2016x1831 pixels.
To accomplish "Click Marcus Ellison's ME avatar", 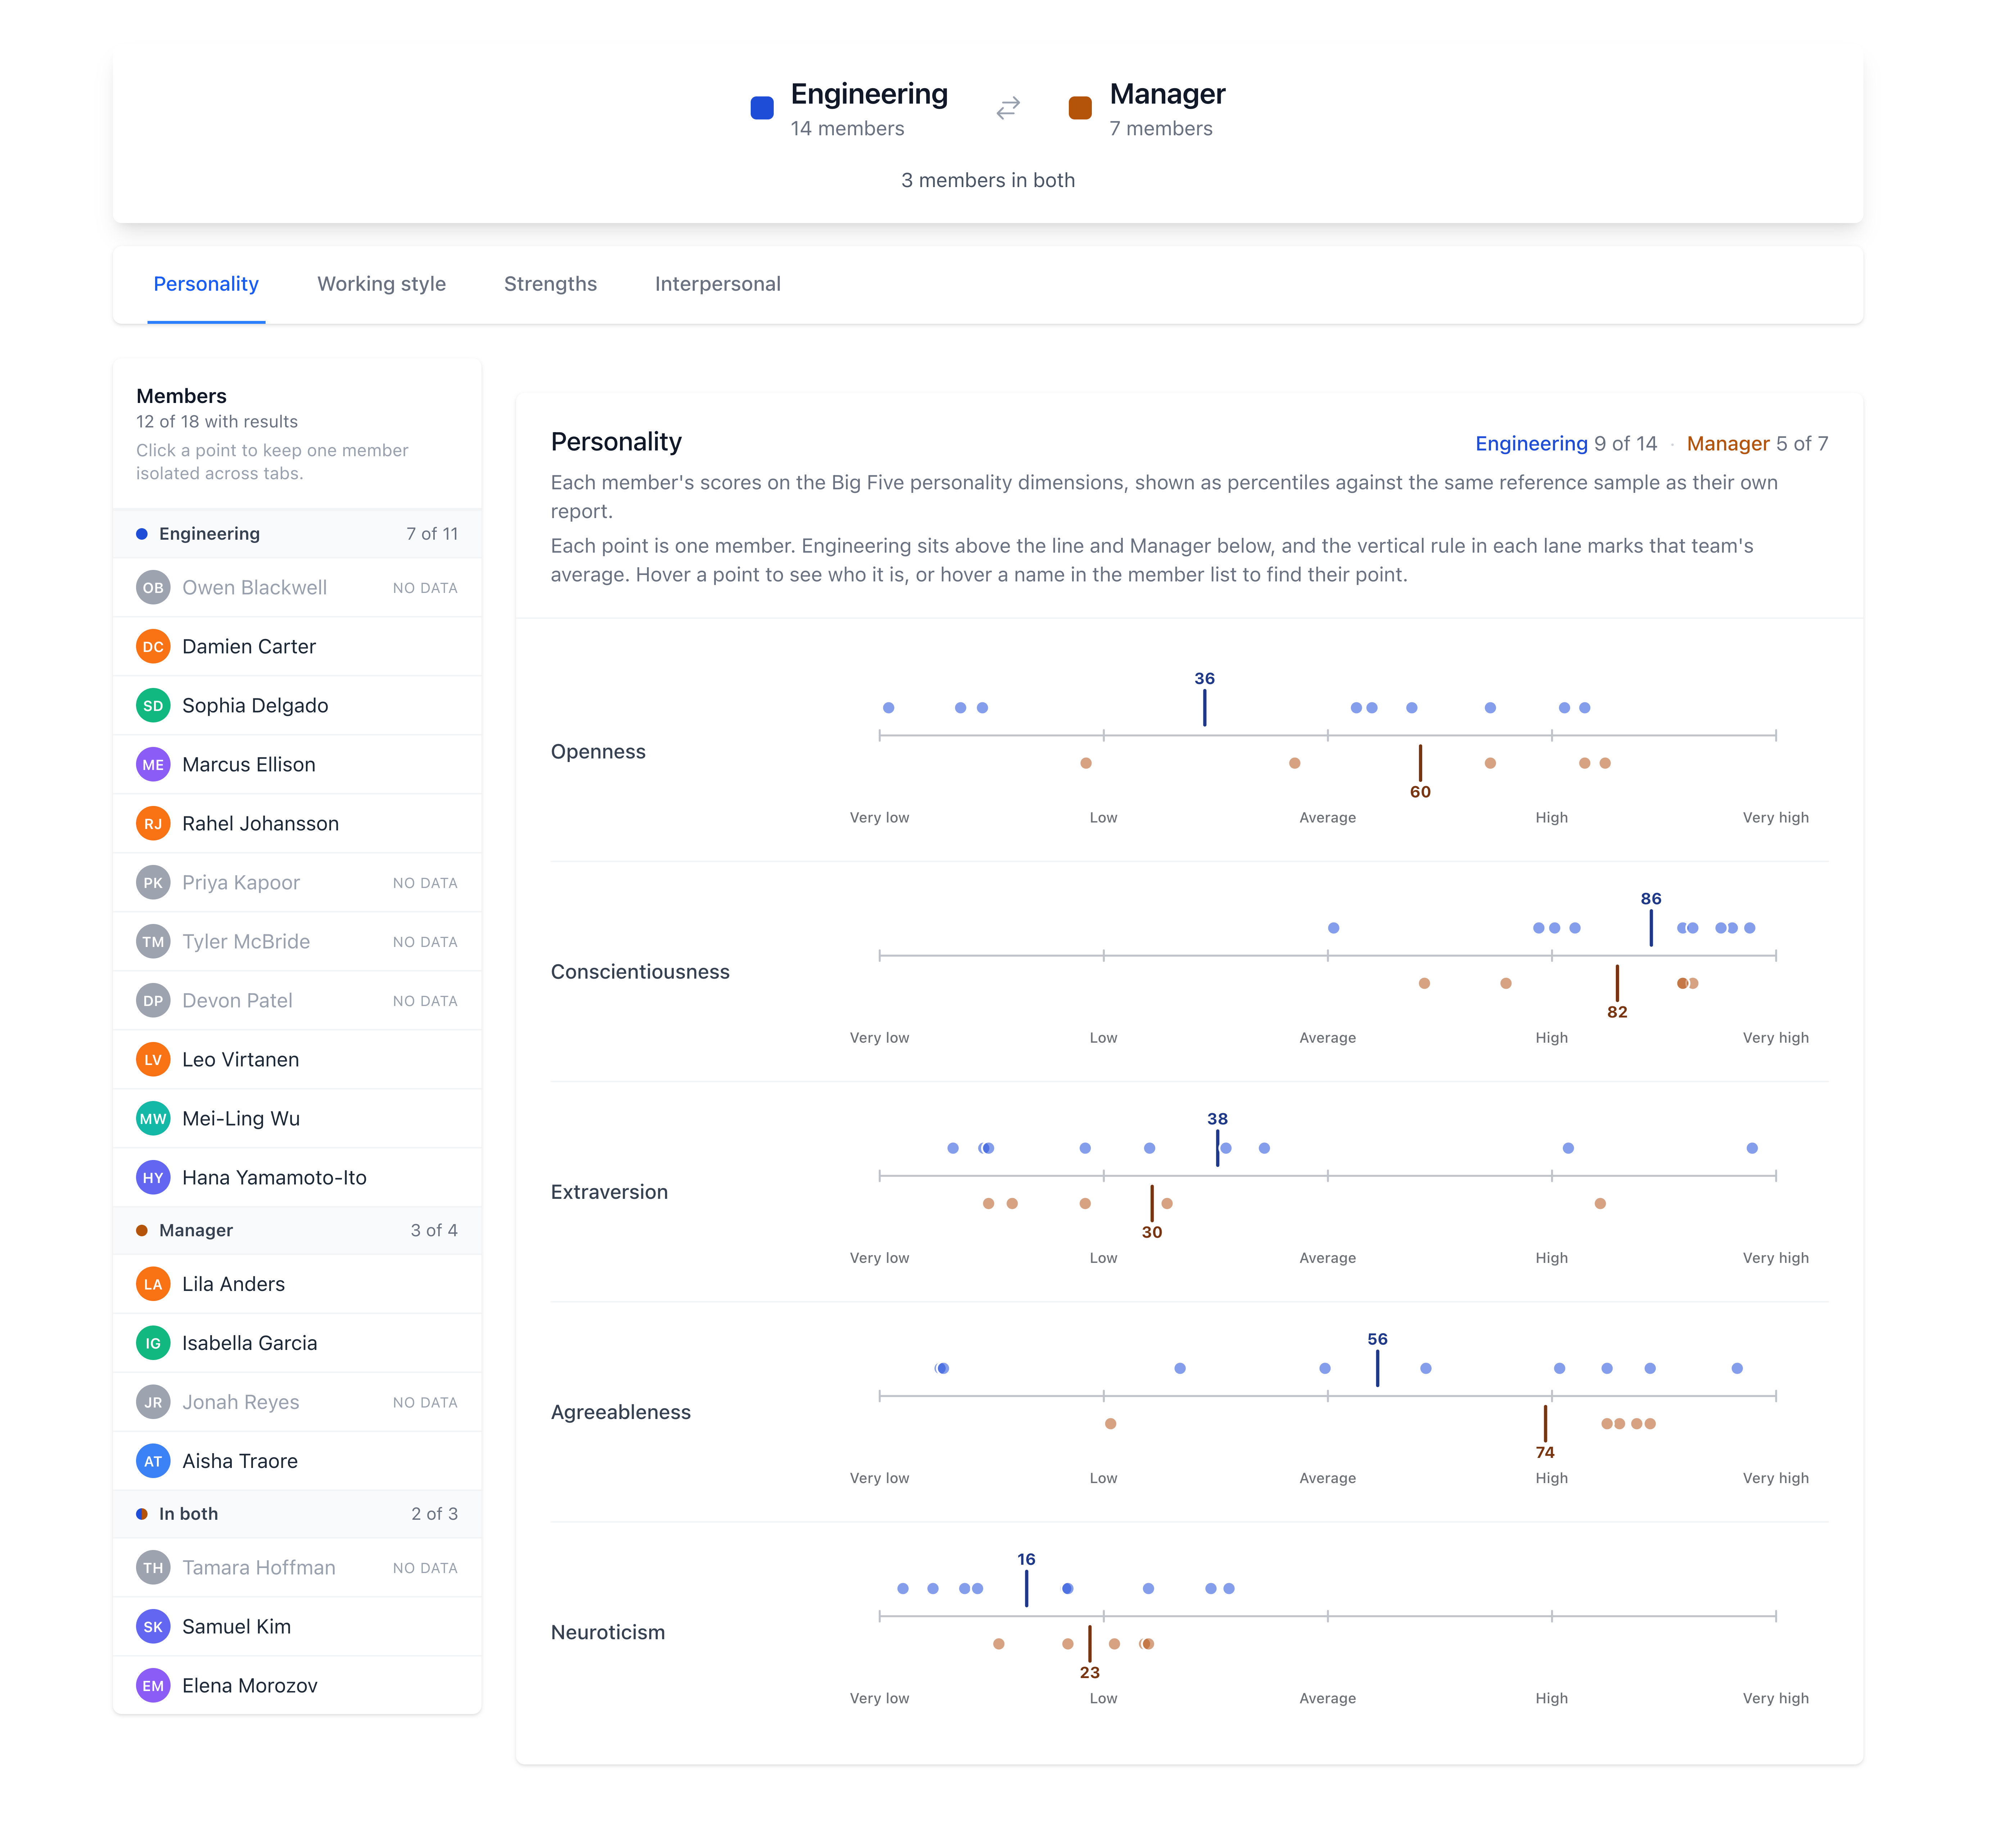I will [x=153, y=765].
